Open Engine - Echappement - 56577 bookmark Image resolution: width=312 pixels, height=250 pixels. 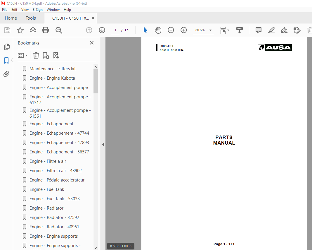[x=59, y=152]
